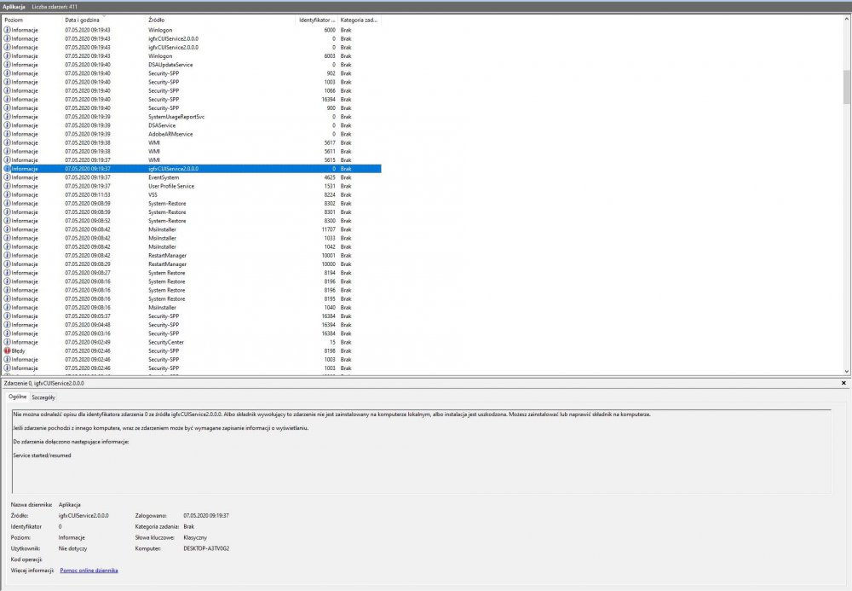This screenshot has width=852, height=591.
Task: Click the info icon of the DSAUpdateService event
Action: tap(7, 64)
